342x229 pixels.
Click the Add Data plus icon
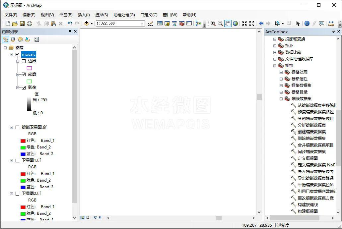pos(86,23)
